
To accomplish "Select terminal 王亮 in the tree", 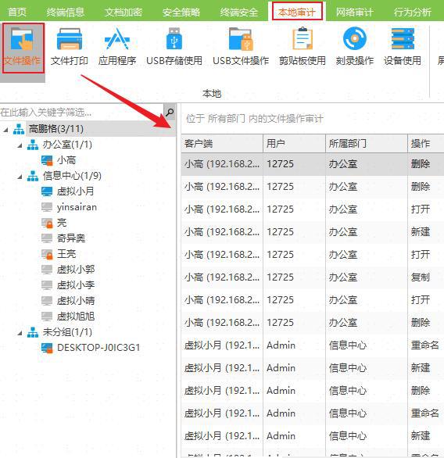I will tap(66, 254).
